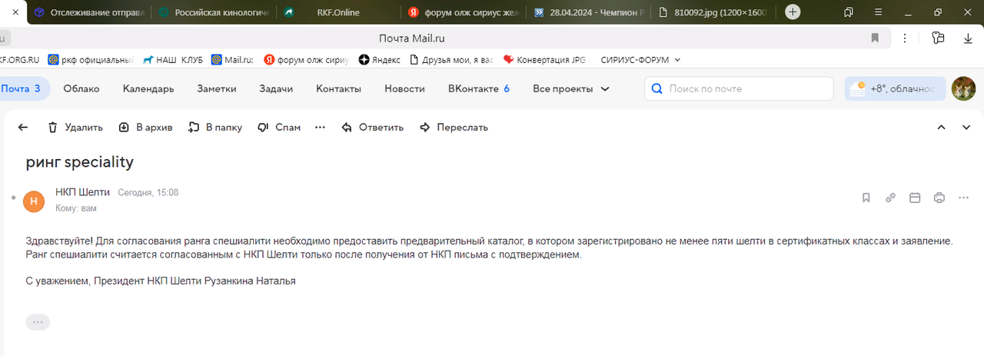
Task: Switch to the Облако tab
Action: (81, 88)
